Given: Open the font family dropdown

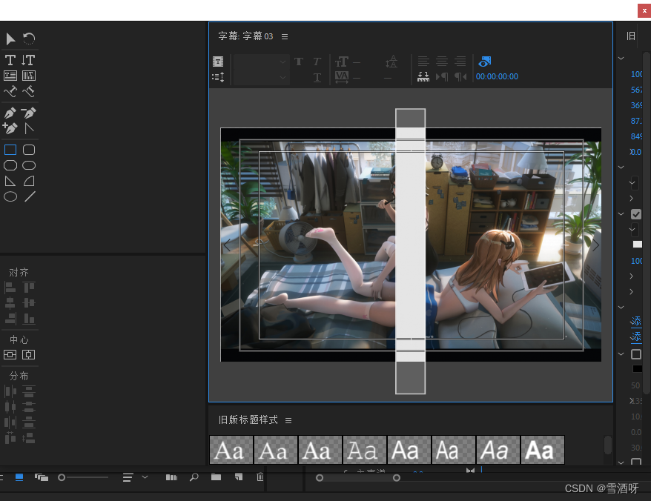Looking at the screenshot, I should tap(260, 62).
